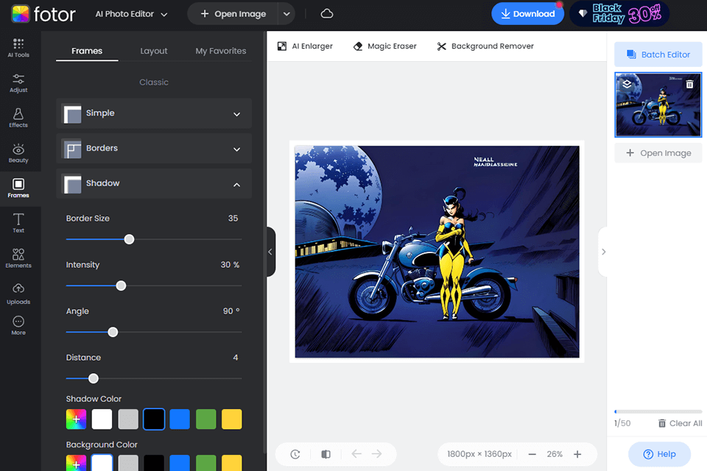Zoom out with the minus icon
Image resolution: width=707 pixels, height=471 pixels.
click(x=532, y=454)
